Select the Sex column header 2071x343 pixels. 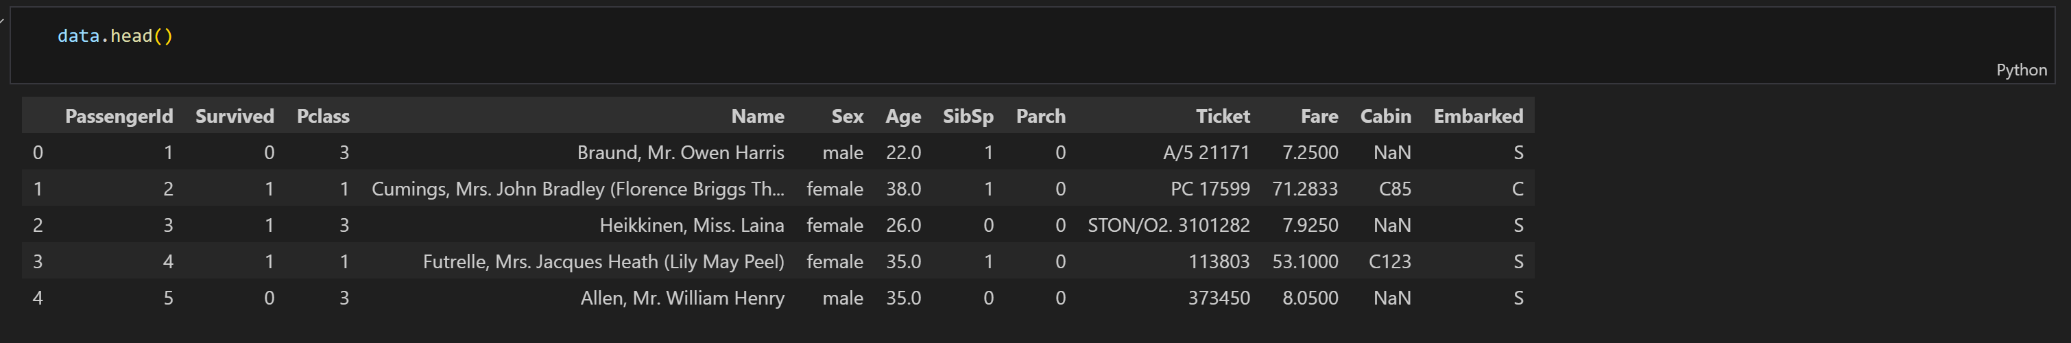click(x=848, y=116)
